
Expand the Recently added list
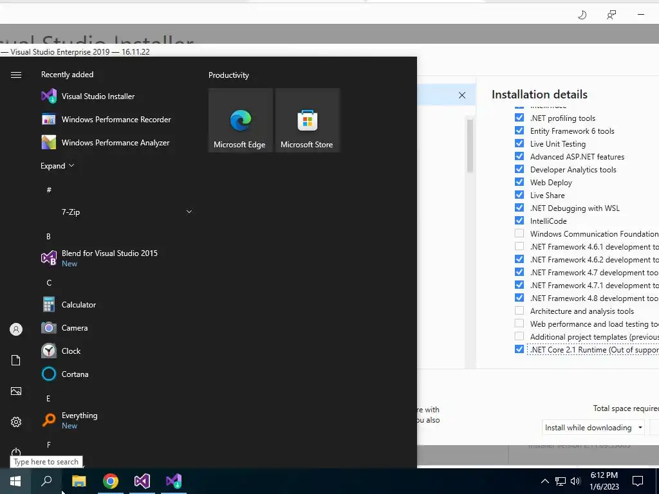[x=57, y=165]
